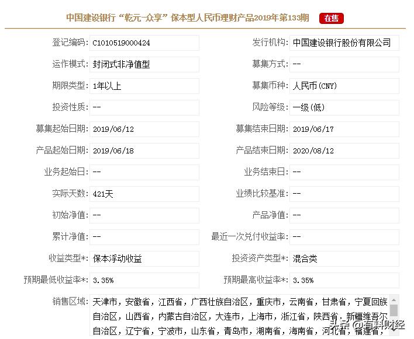
Task: Click the sales region scrollbar thumb
Action: pyautogui.click(x=394, y=310)
